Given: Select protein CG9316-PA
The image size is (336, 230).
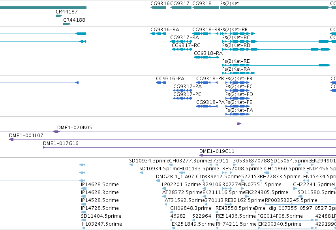Looking at the screenshot, I should click(161, 83).
